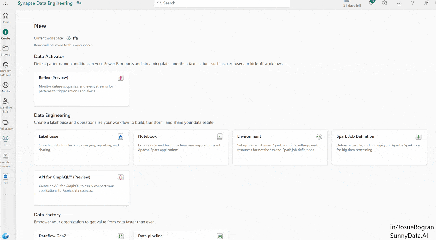Open Workspaces in the sidebar
Screen dimensions: 436x240
coord(5,125)
